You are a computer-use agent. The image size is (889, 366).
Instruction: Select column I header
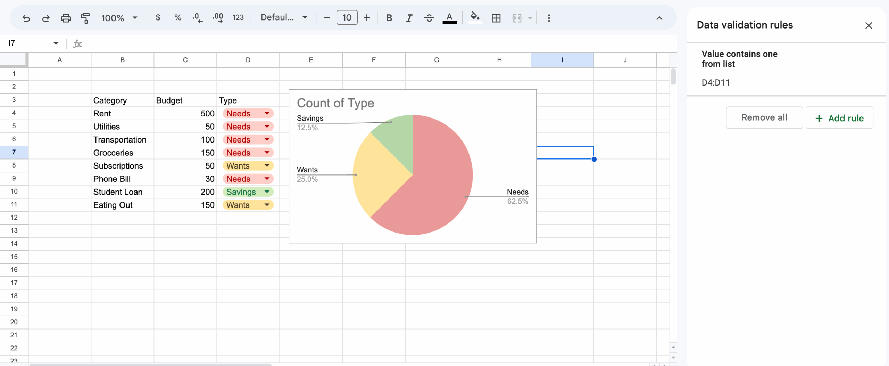coord(562,60)
